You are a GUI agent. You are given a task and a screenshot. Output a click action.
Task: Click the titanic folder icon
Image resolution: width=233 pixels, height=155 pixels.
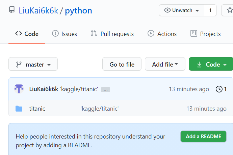[19, 109]
